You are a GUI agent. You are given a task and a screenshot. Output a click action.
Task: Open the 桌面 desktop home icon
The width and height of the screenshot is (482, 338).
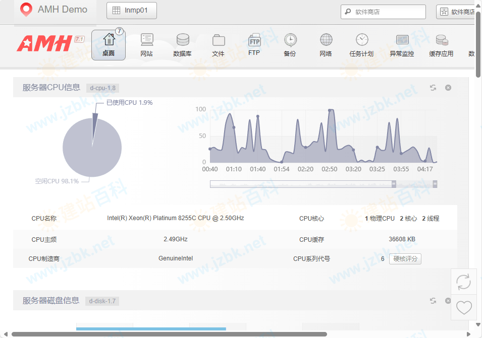(108, 44)
